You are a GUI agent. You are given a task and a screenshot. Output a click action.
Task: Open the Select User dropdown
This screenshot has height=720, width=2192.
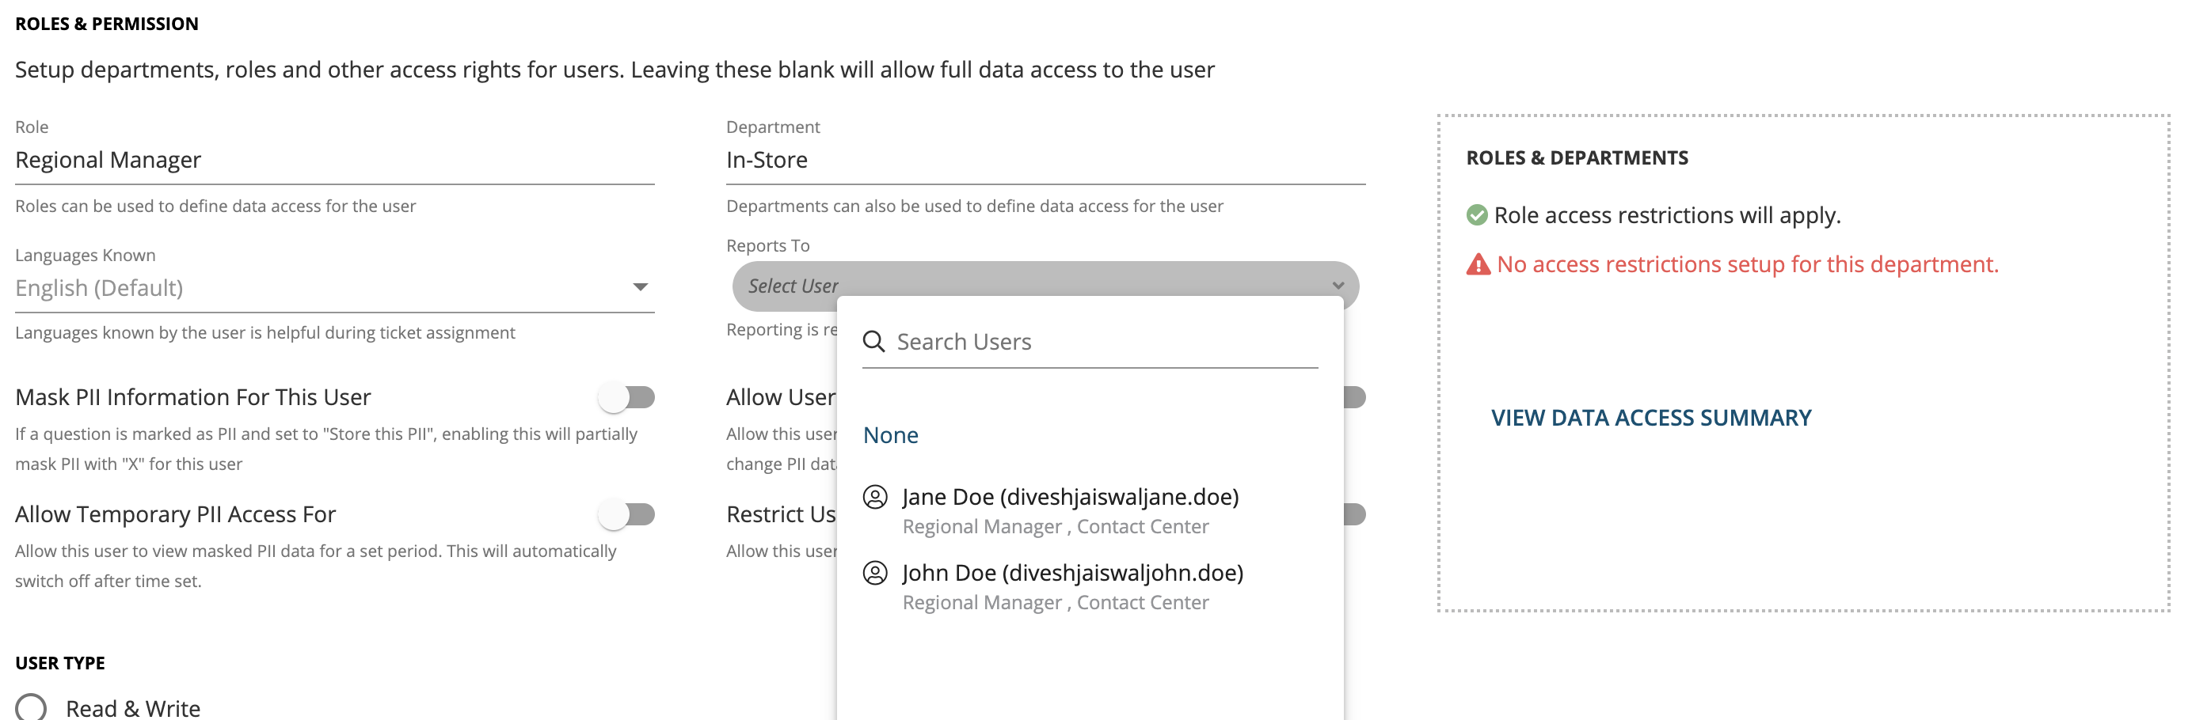point(1045,286)
